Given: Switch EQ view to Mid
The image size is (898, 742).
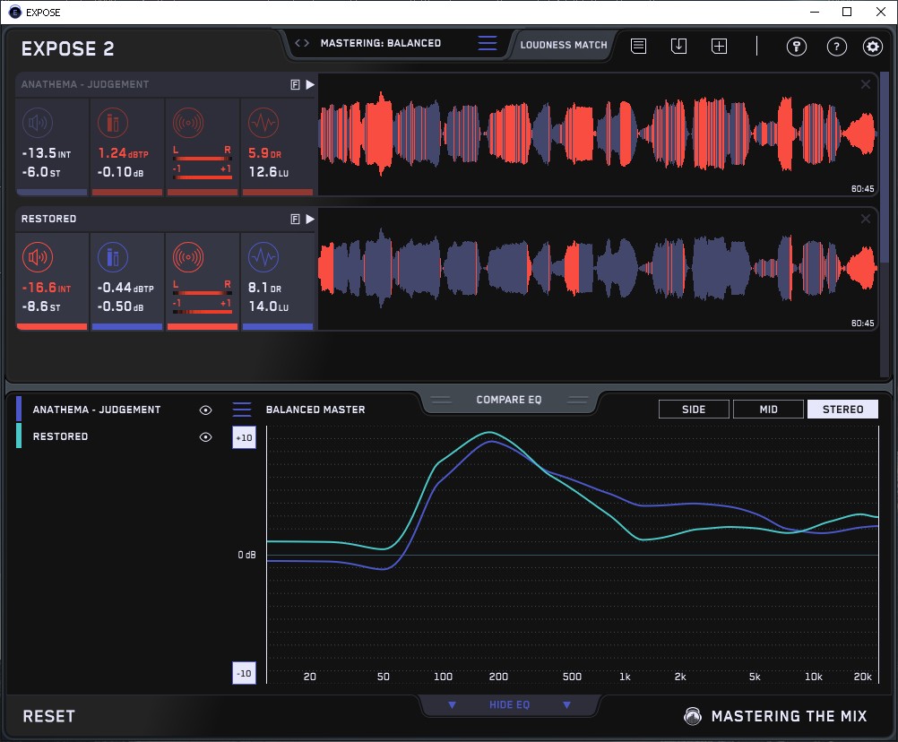Looking at the screenshot, I should (x=768, y=410).
